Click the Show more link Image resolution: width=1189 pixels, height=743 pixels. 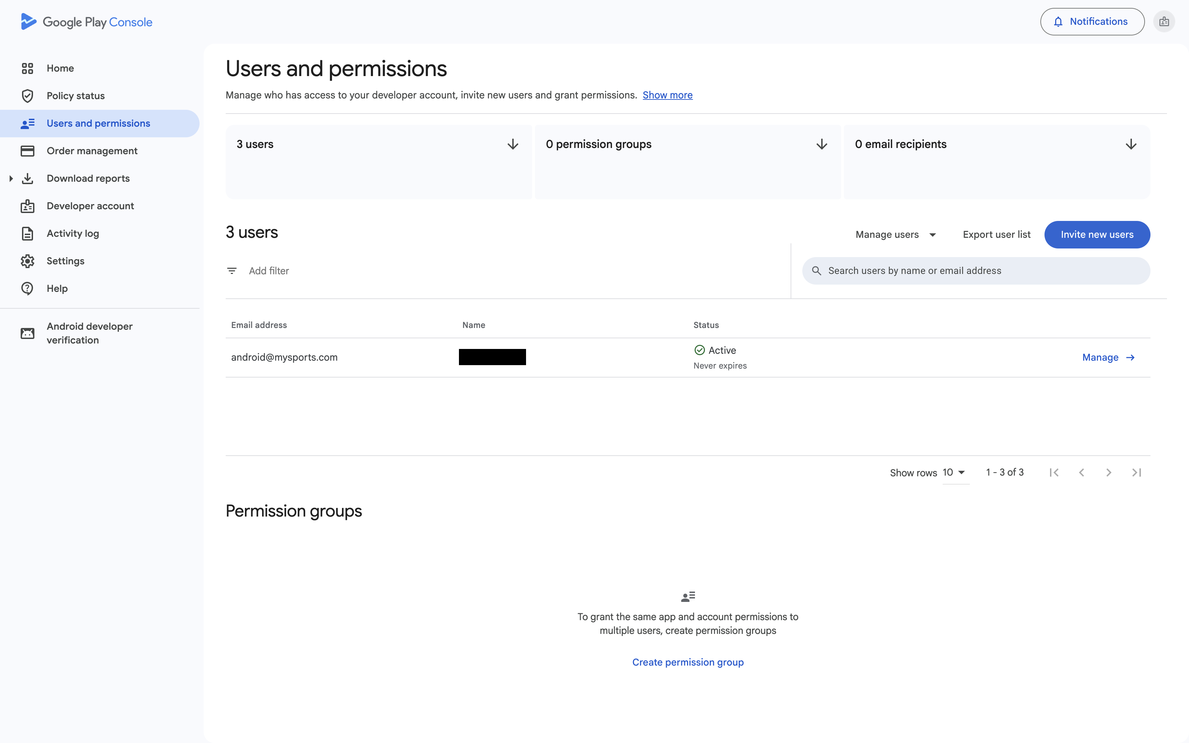coord(667,95)
